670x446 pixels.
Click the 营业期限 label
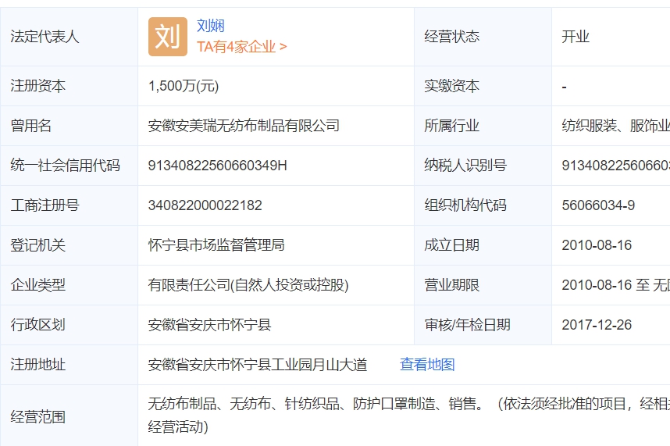pyautogui.click(x=451, y=285)
